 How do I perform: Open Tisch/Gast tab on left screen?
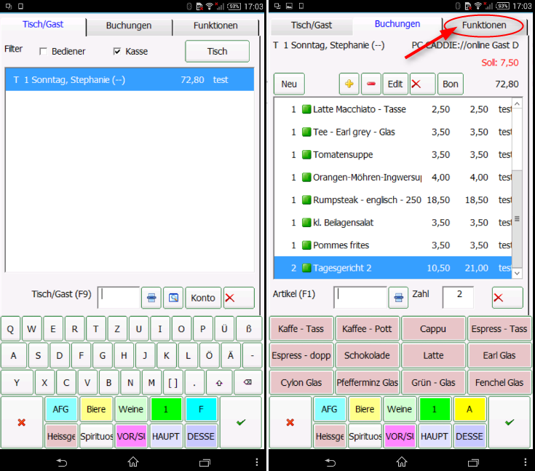[43, 25]
